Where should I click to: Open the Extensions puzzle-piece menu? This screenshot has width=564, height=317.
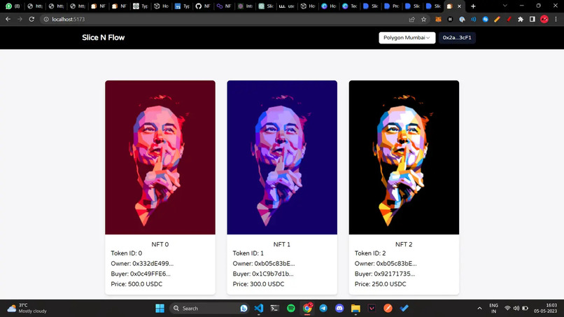pyautogui.click(x=521, y=20)
